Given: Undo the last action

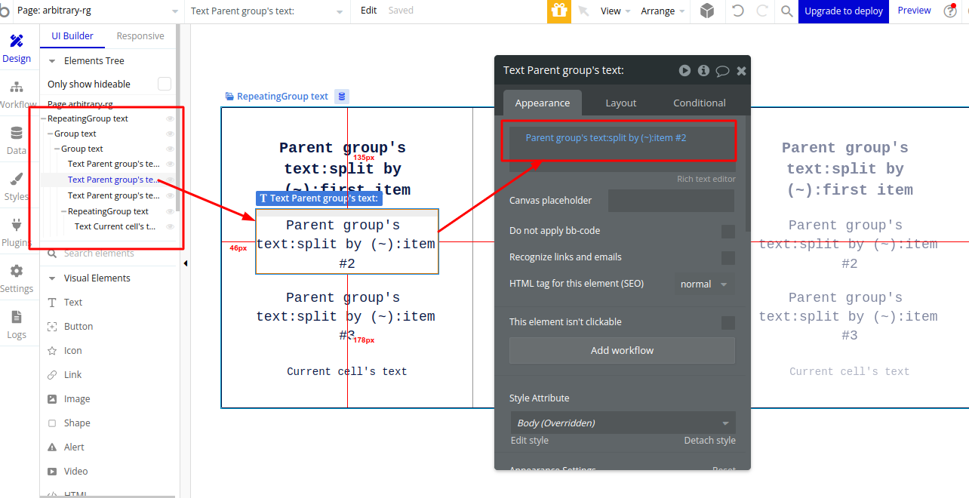Looking at the screenshot, I should tap(737, 11).
